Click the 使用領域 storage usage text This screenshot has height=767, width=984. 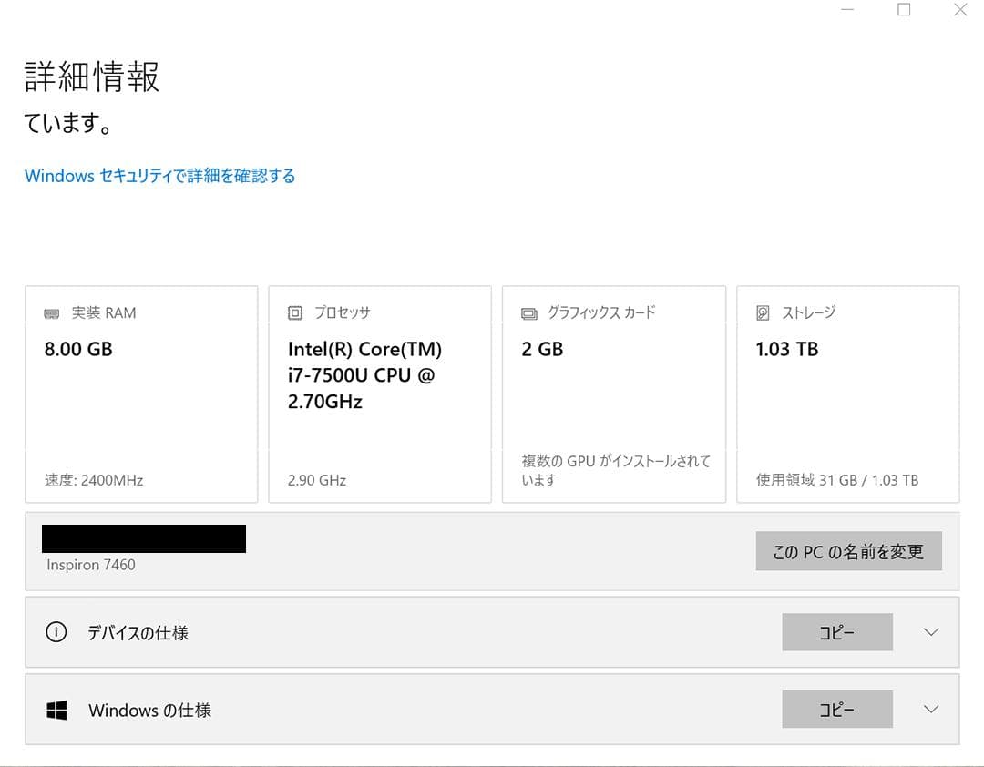(x=835, y=480)
